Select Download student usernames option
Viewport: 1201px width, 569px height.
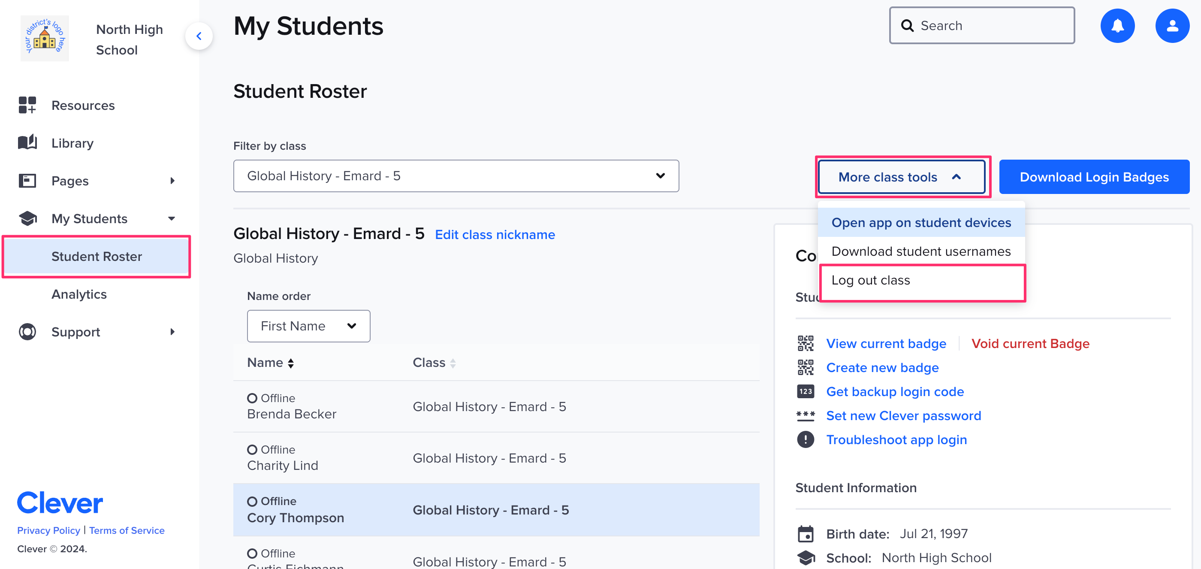[x=921, y=251]
